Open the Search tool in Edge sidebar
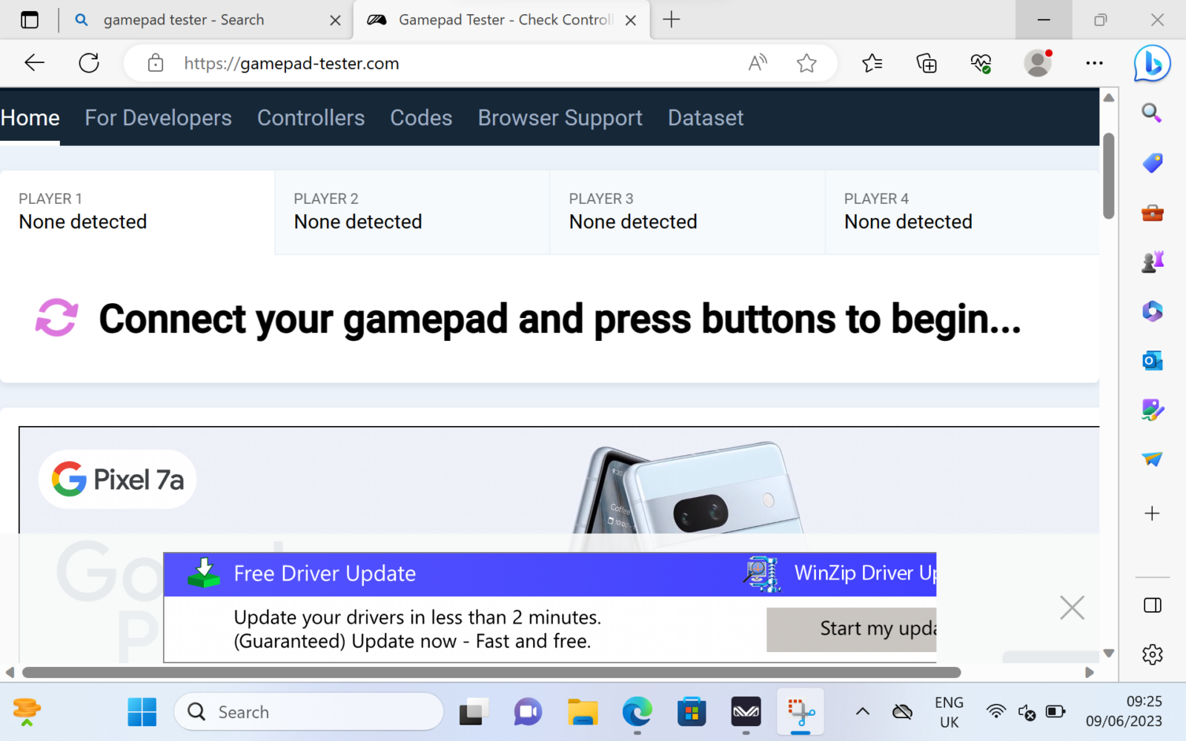Screen dimensions: 1186x741 pos(1152,113)
